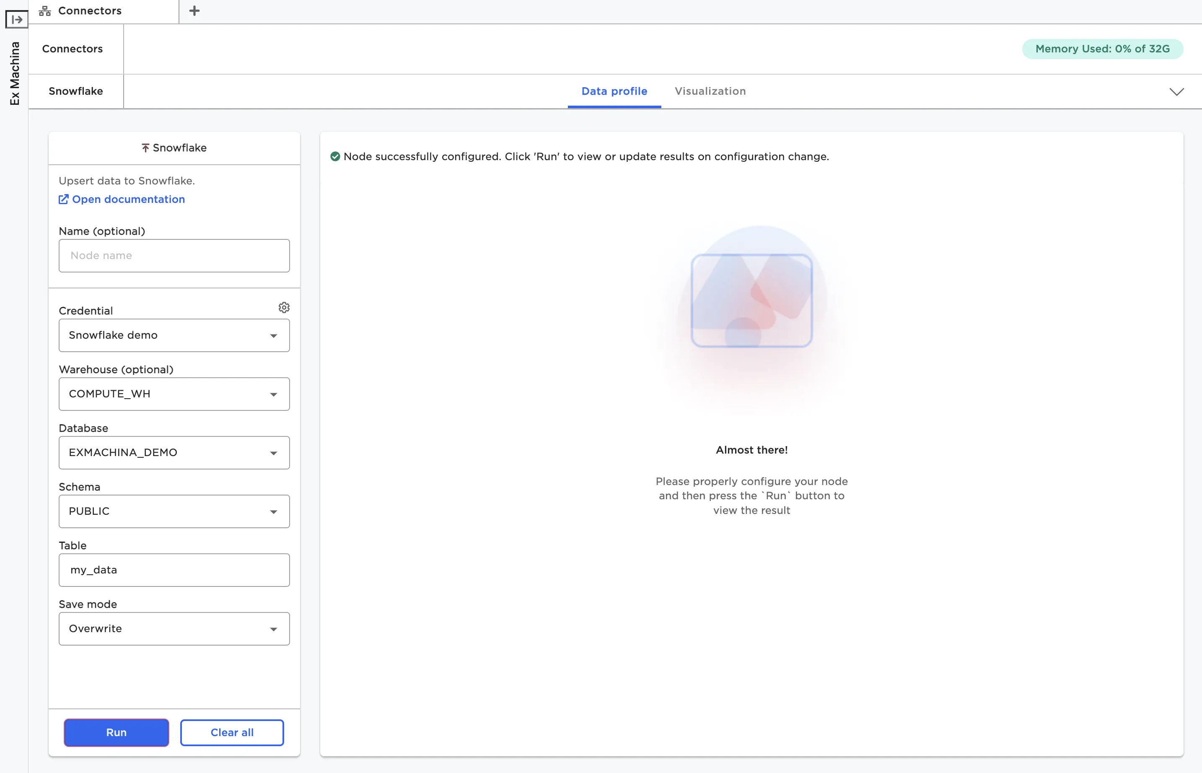Add a new tab with plus icon
The width and height of the screenshot is (1202, 773).
(194, 10)
